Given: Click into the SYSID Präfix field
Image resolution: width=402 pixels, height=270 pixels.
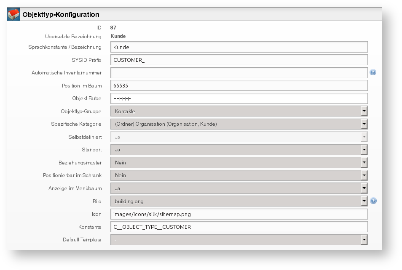Looking at the screenshot, I should pyautogui.click(x=239, y=60).
